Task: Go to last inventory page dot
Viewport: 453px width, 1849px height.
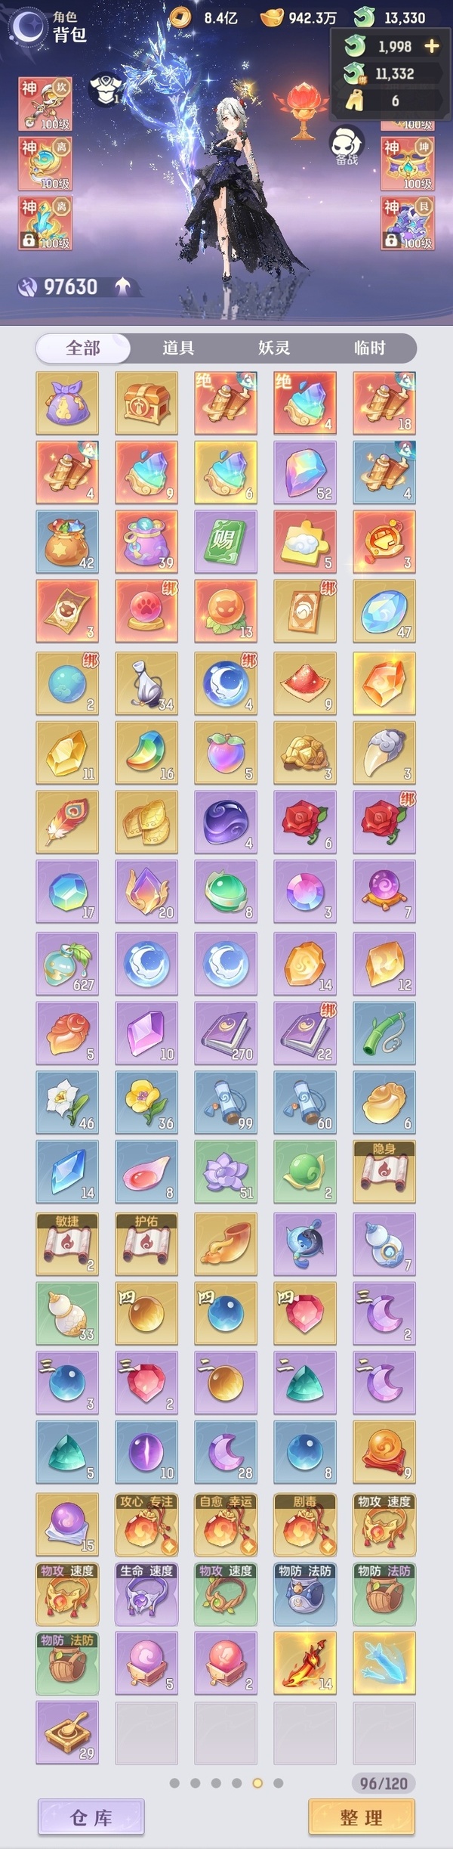Action: [278, 1782]
